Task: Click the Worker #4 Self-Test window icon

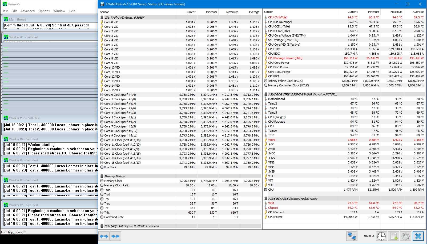Action: point(6,139)
